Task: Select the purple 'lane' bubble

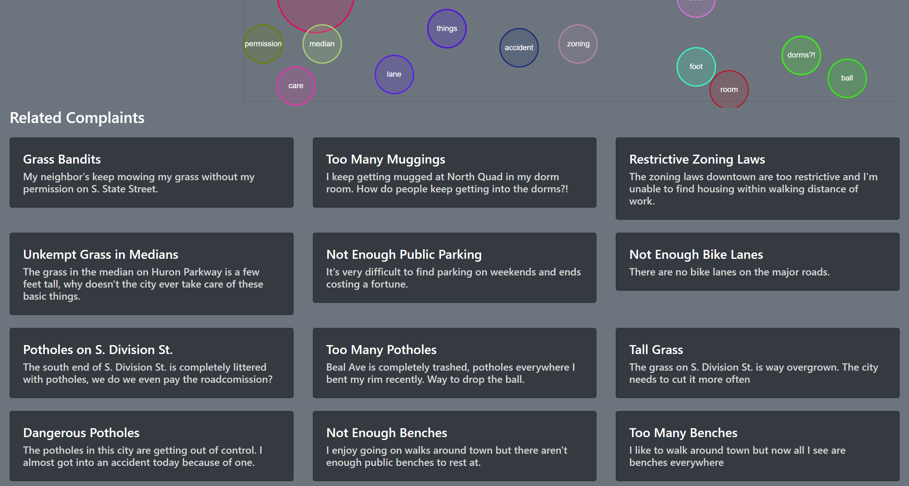Action: point(394,74)
